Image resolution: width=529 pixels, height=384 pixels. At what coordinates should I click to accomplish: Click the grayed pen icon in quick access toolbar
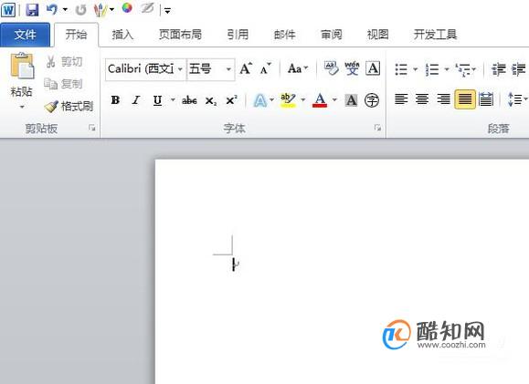coord(147,8)
